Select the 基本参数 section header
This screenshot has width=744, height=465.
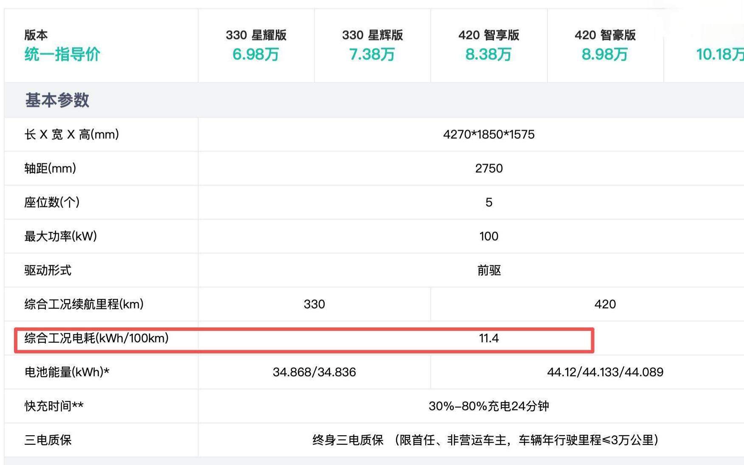click(x=57, y=100)
